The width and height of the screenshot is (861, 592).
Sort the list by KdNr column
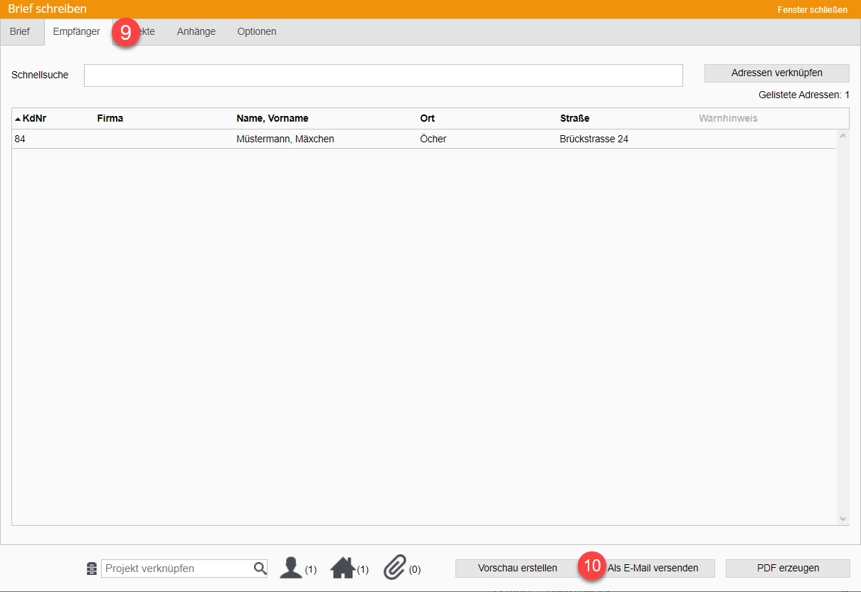(33, 118)
